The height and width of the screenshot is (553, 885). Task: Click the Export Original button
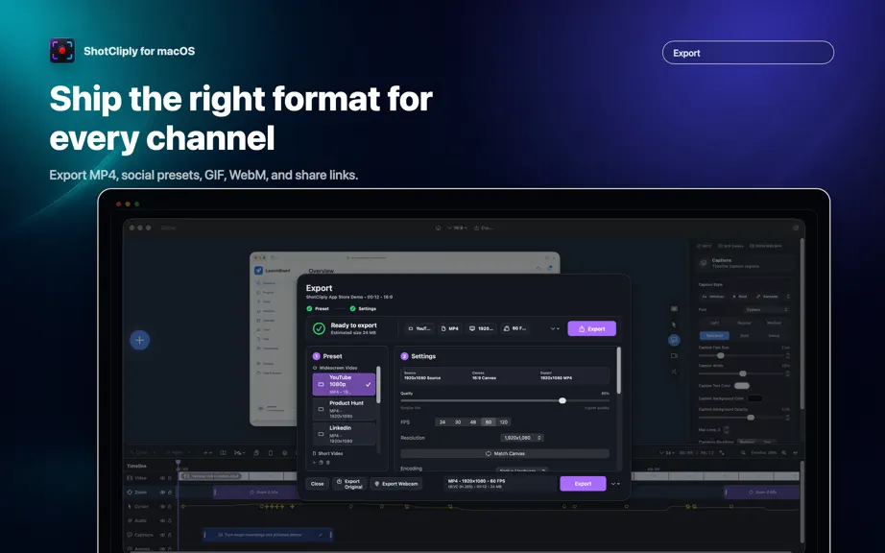click(x=349, y=484)
